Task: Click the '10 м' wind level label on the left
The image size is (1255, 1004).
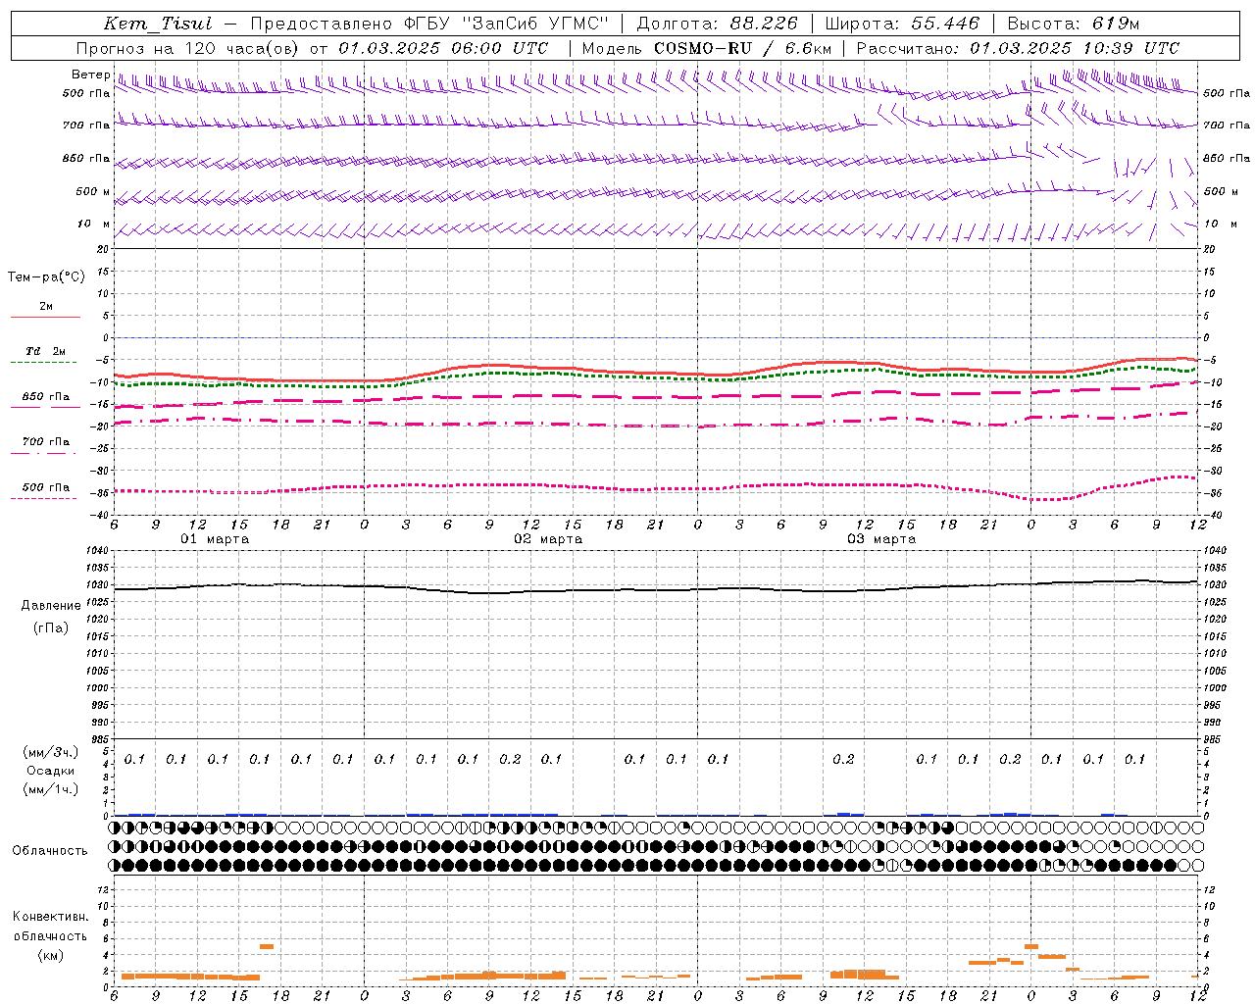Action: coord(94,224)
